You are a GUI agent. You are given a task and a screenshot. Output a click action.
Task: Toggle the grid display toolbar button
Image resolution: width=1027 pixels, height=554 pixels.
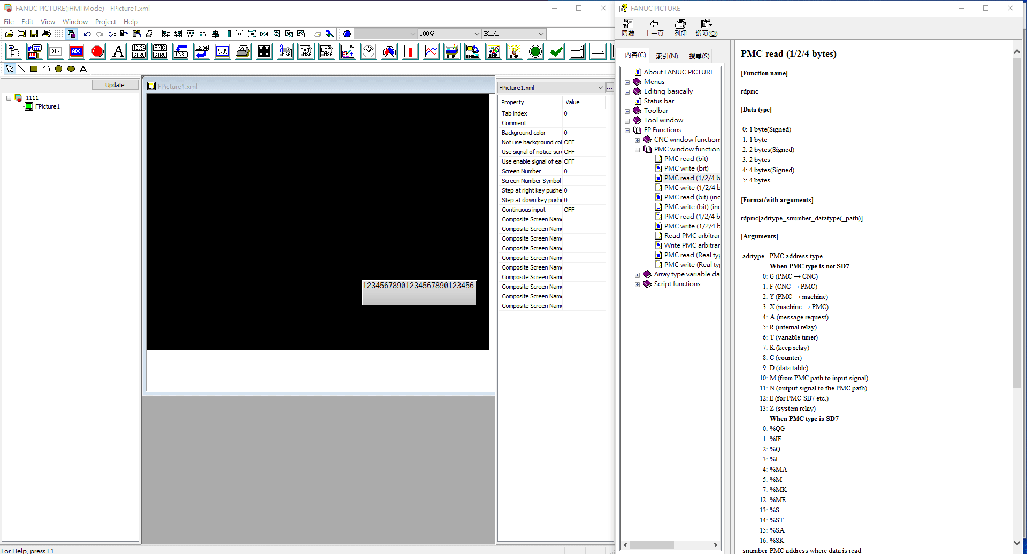pos(59,34)
